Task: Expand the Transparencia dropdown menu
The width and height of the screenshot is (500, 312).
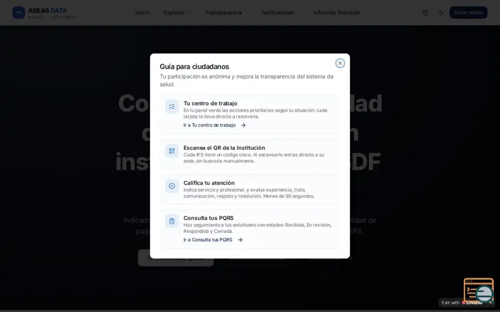Action: tap(226, 12)
